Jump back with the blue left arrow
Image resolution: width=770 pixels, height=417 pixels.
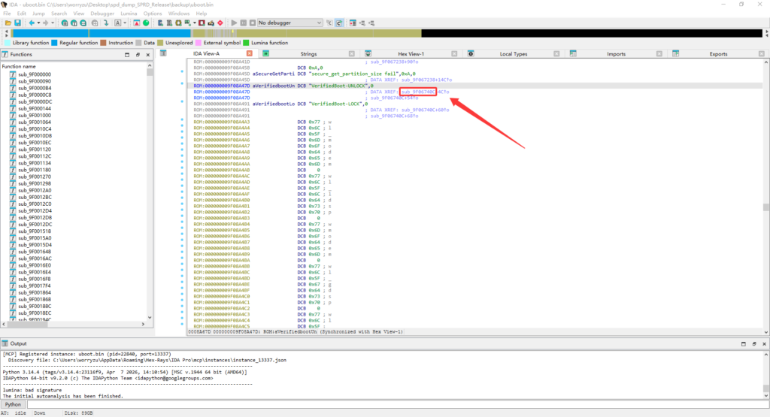32,23
